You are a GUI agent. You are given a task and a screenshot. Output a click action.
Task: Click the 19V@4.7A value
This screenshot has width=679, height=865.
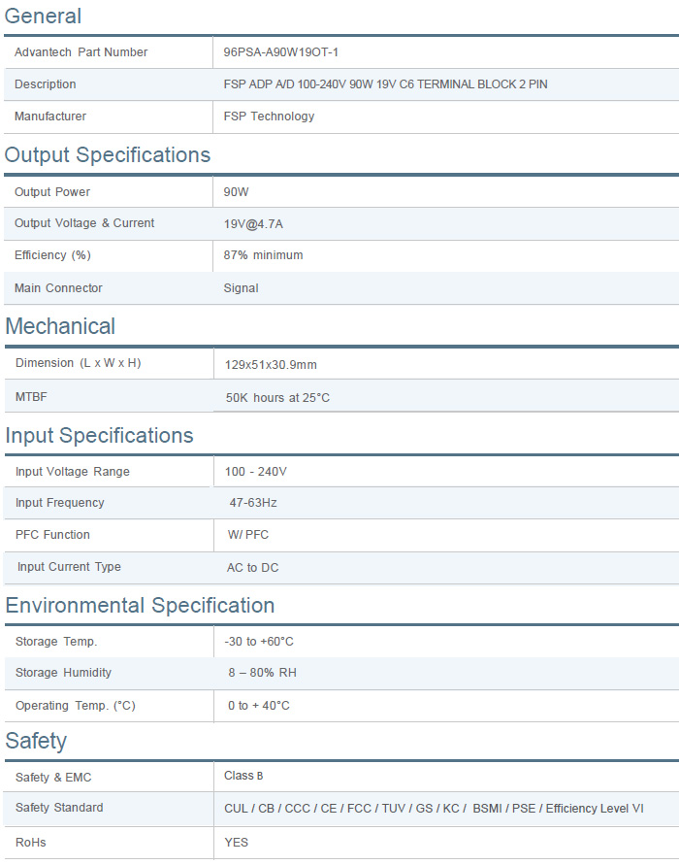point(253,224)
